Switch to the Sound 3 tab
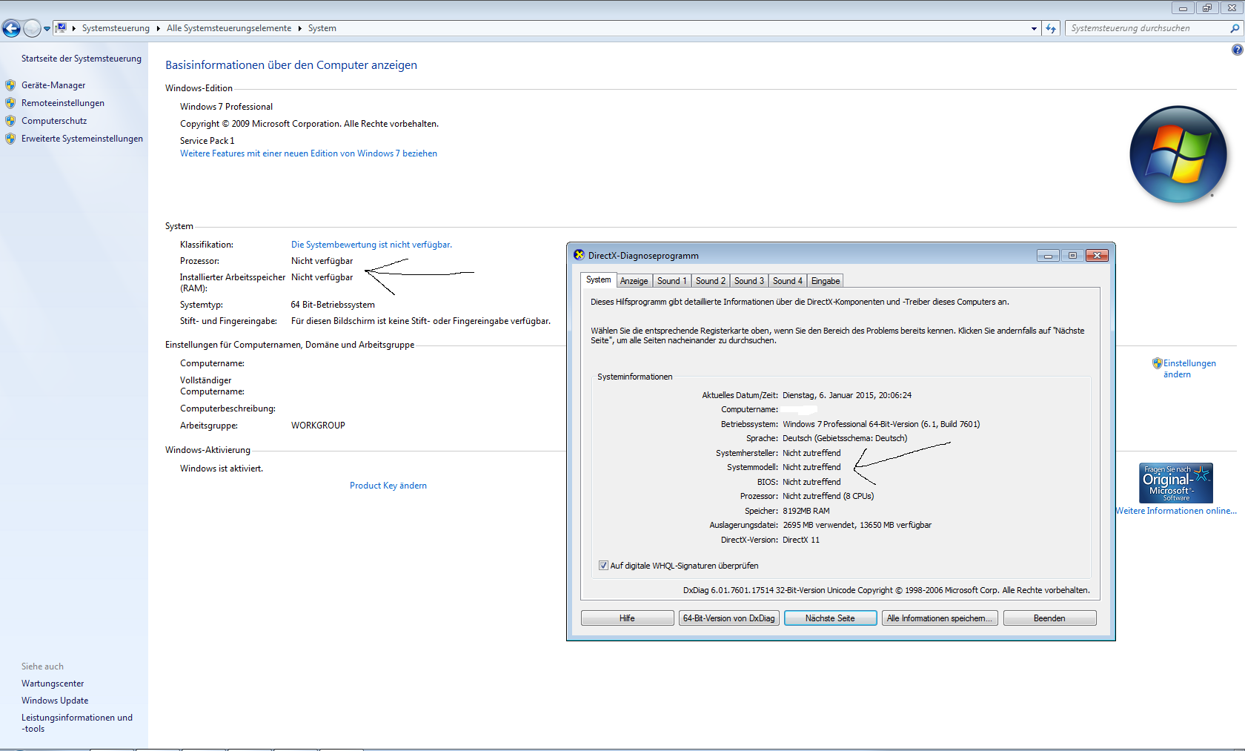 749,281
